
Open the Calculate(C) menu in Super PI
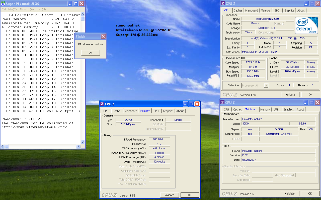tap(9, 9)
